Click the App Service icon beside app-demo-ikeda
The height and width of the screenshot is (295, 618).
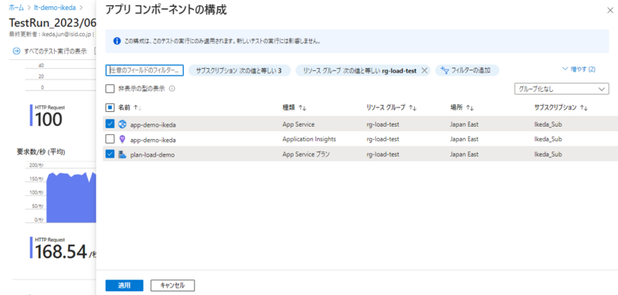pyautogui.click(x=122, y=124)
